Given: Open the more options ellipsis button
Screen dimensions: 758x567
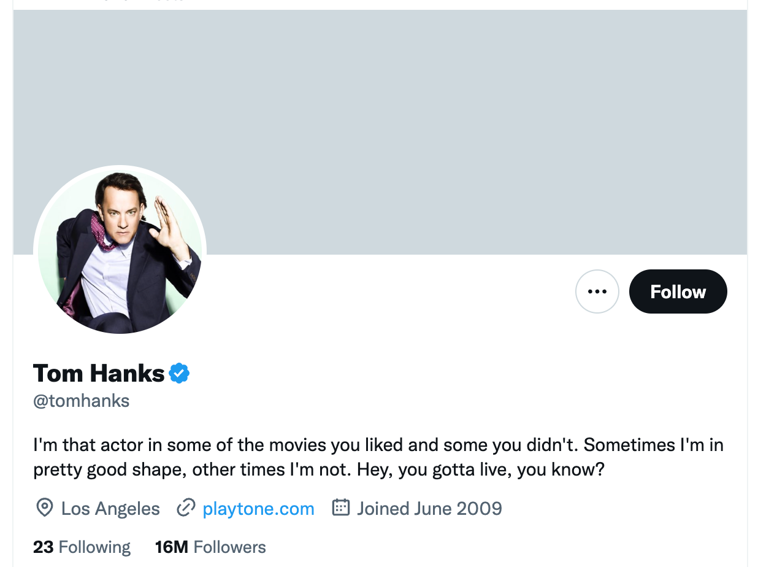Looking at the screenshot, I should click(597, 291).
